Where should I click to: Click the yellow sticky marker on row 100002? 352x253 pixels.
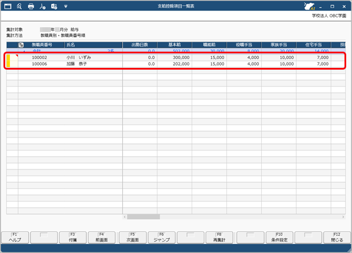[x=9, y=57]
